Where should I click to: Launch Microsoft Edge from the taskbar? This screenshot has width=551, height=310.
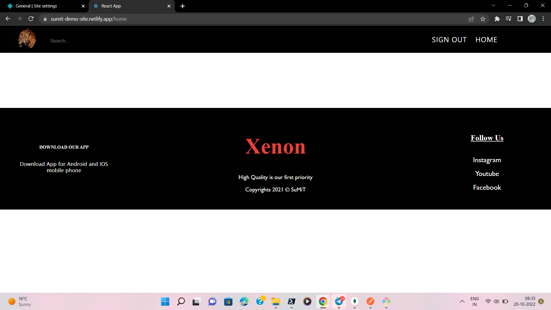(x=244, y=302)
